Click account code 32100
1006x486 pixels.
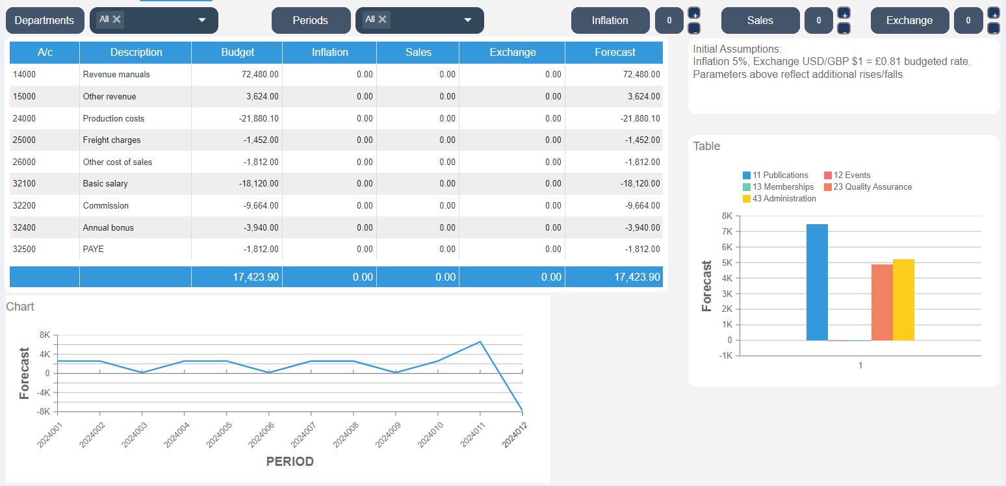(25, 184)
